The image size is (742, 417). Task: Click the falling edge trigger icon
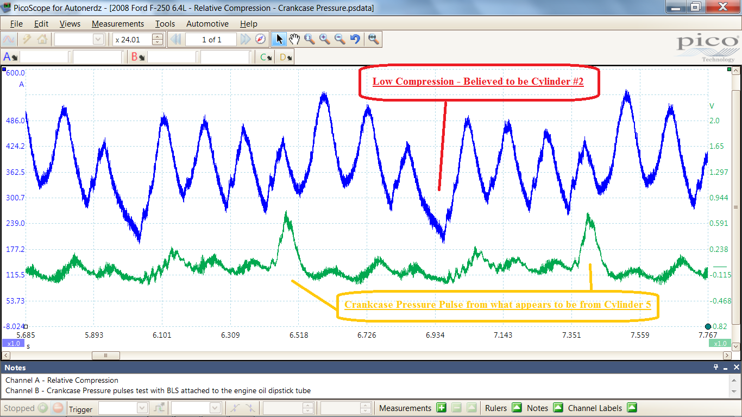(249, 408)
